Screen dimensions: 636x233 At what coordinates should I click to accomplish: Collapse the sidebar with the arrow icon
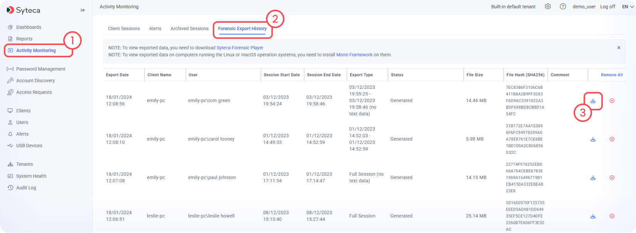pyautogui.click(x=83, y=10)
